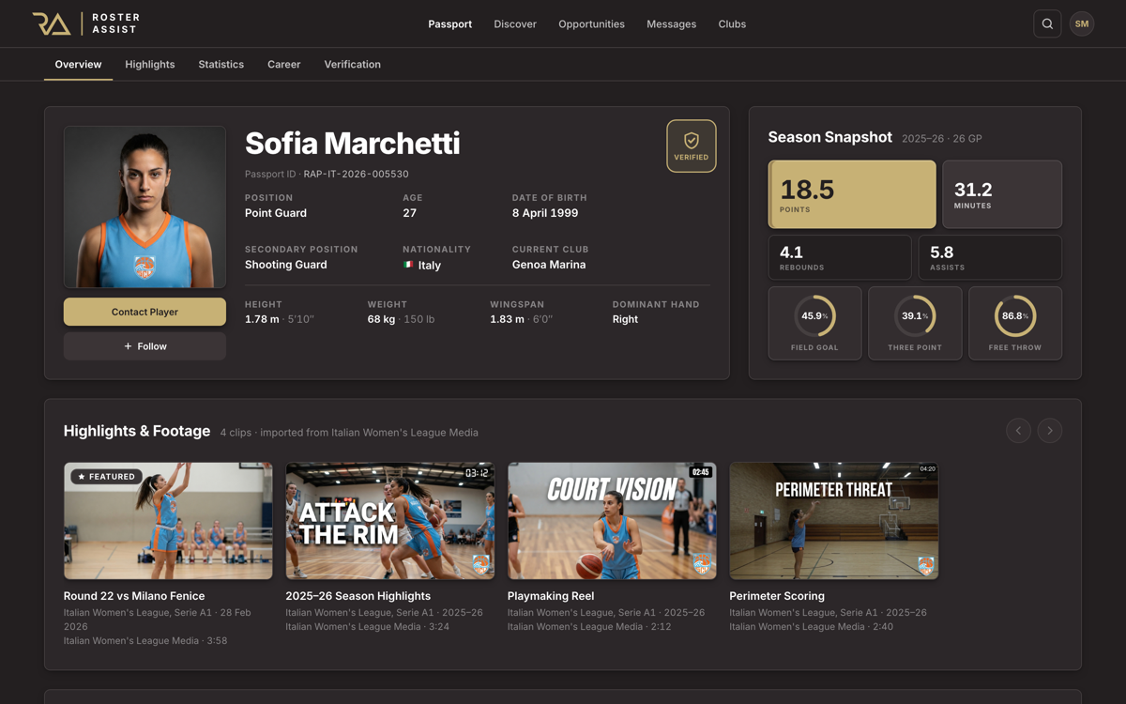Open Round 22 vs Milano Fenice title
Viewport: 1126px width, 704px height.
pyautogui.click(x=134, y=596)
